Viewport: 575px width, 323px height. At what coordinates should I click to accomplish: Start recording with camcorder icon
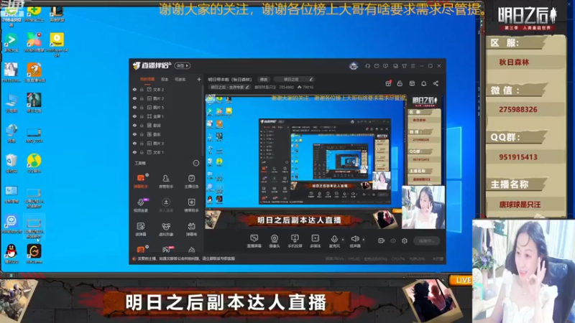[382, 240]
